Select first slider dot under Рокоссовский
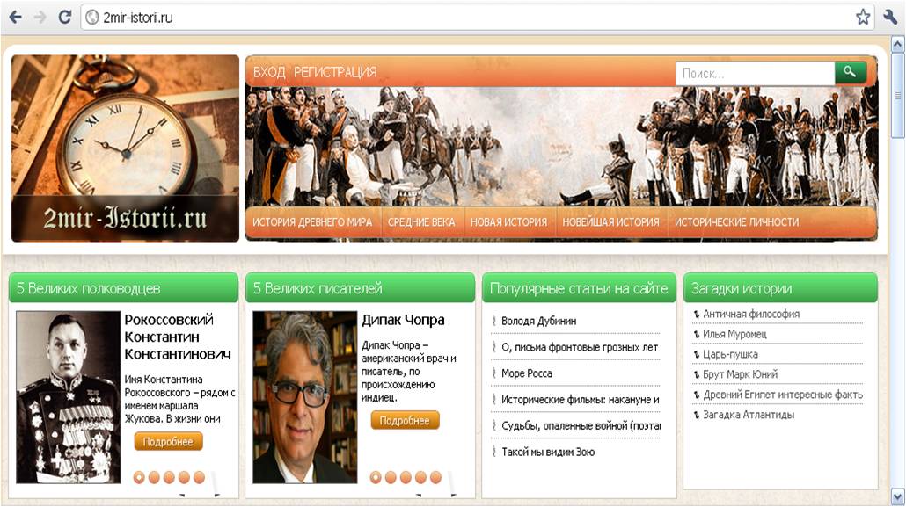 point(139,477)
